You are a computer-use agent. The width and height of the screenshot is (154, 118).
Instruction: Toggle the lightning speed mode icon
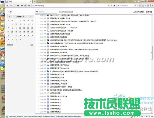coord(111,6)
